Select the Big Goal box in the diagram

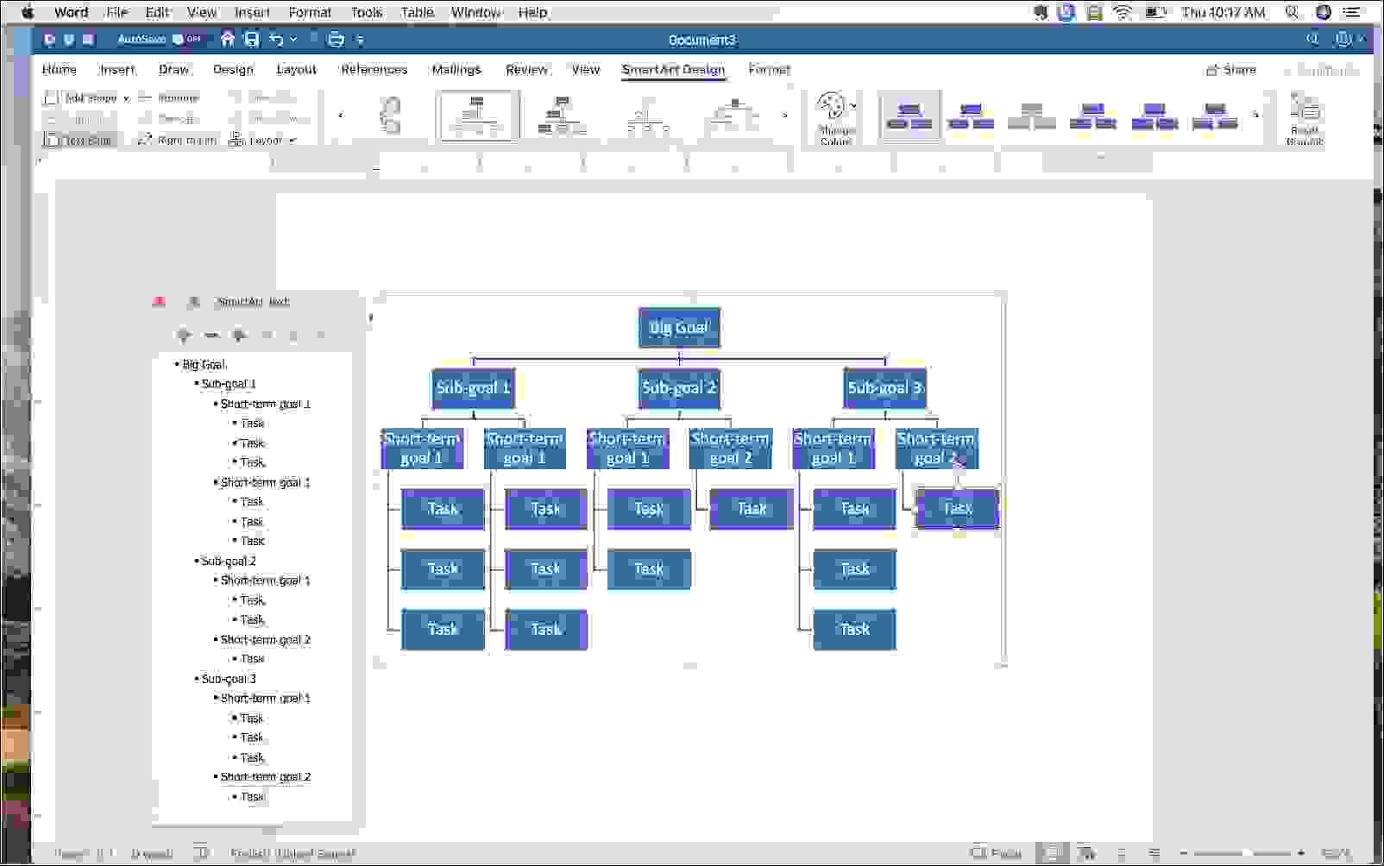(679, 328)
